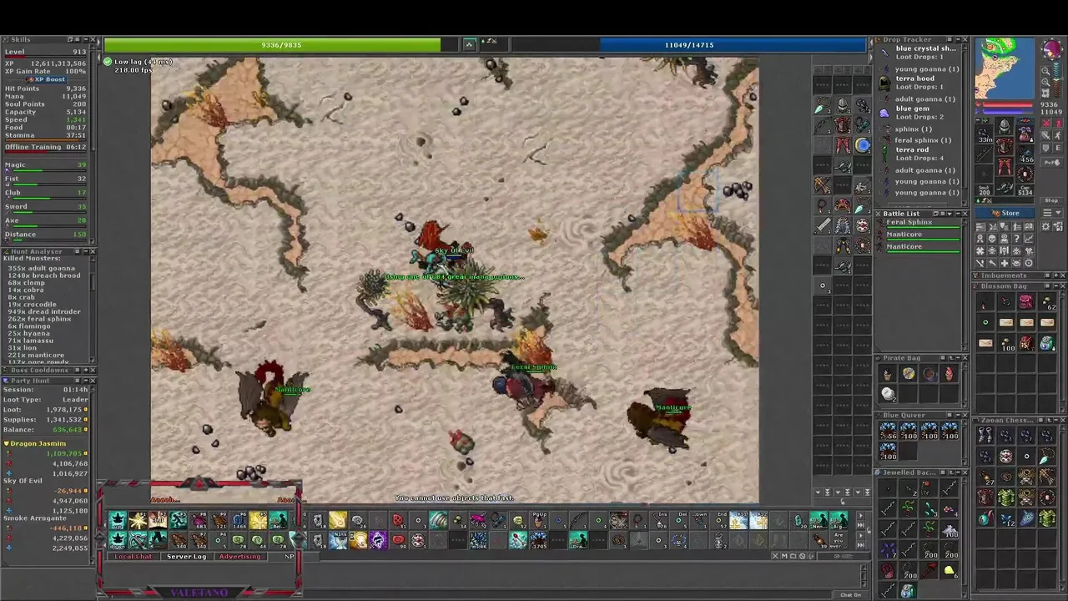This screenshot has height=601, width=1068.
Task: Click the Manticore on the right
Action: [x=661, y=418]
